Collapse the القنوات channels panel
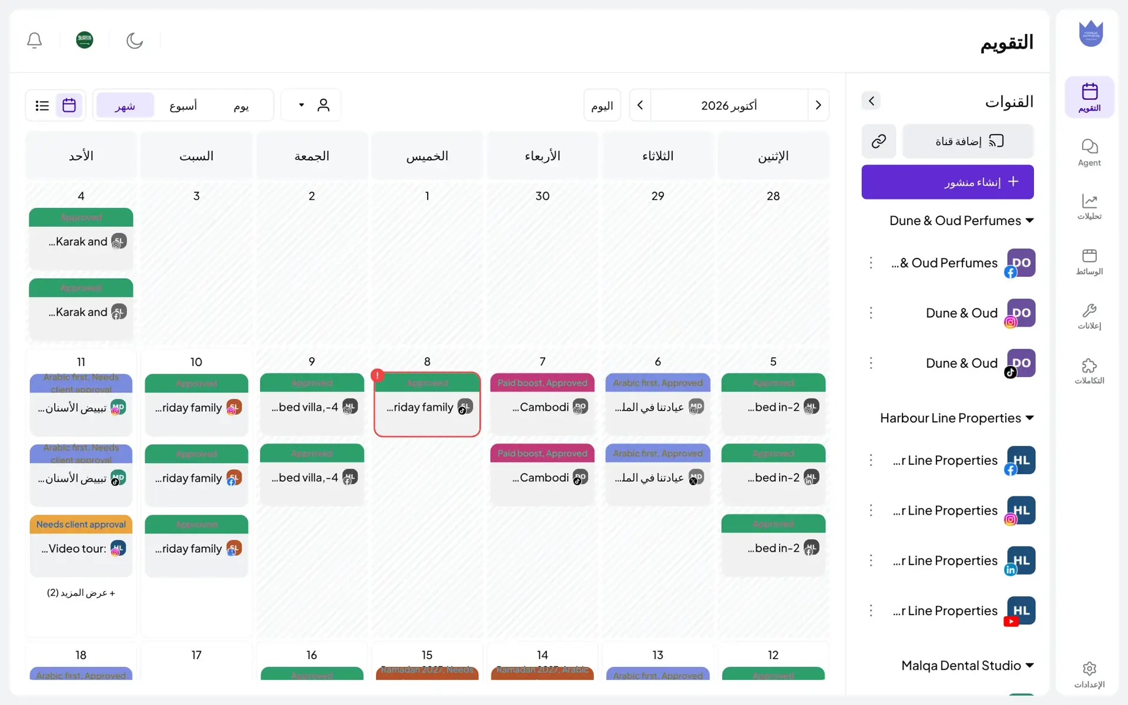The width and height of the screenshot is (1128, 705). pos(871,101)
